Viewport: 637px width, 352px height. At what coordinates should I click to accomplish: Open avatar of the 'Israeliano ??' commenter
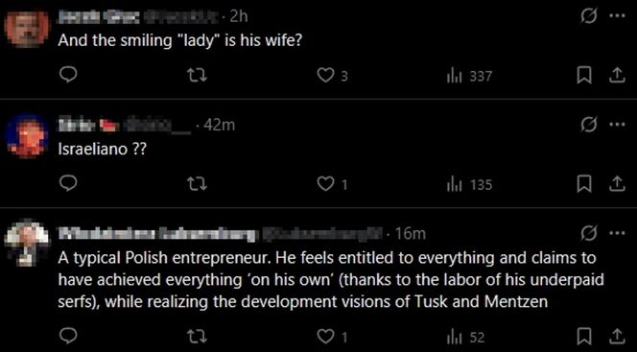pos(27,136)
